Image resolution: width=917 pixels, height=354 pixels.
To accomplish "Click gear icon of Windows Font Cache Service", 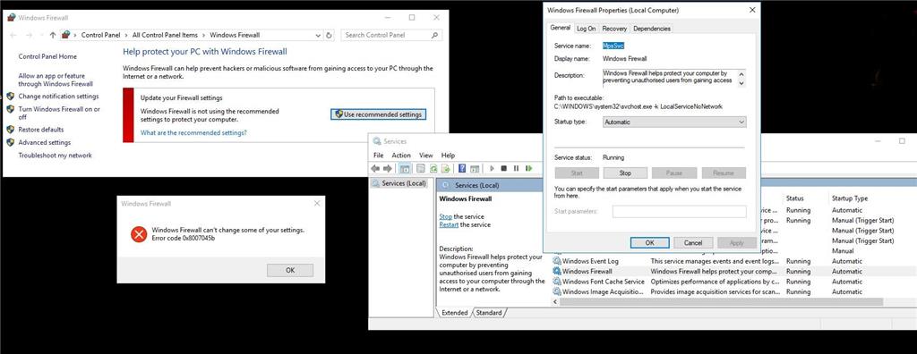I will point(557,282).
